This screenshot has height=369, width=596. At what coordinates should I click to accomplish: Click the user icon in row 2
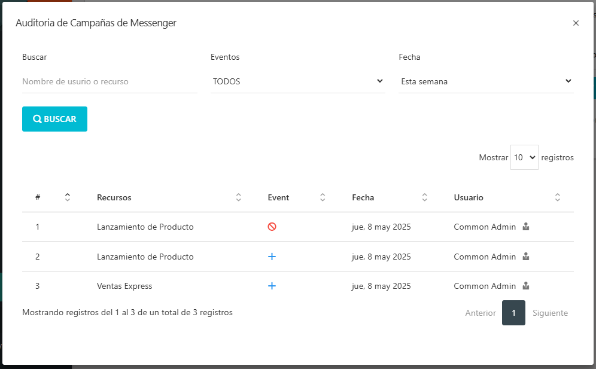click(x=526, y=257)
